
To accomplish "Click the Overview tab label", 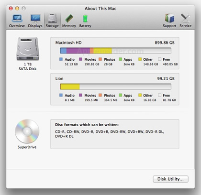I will coord(17,26).
